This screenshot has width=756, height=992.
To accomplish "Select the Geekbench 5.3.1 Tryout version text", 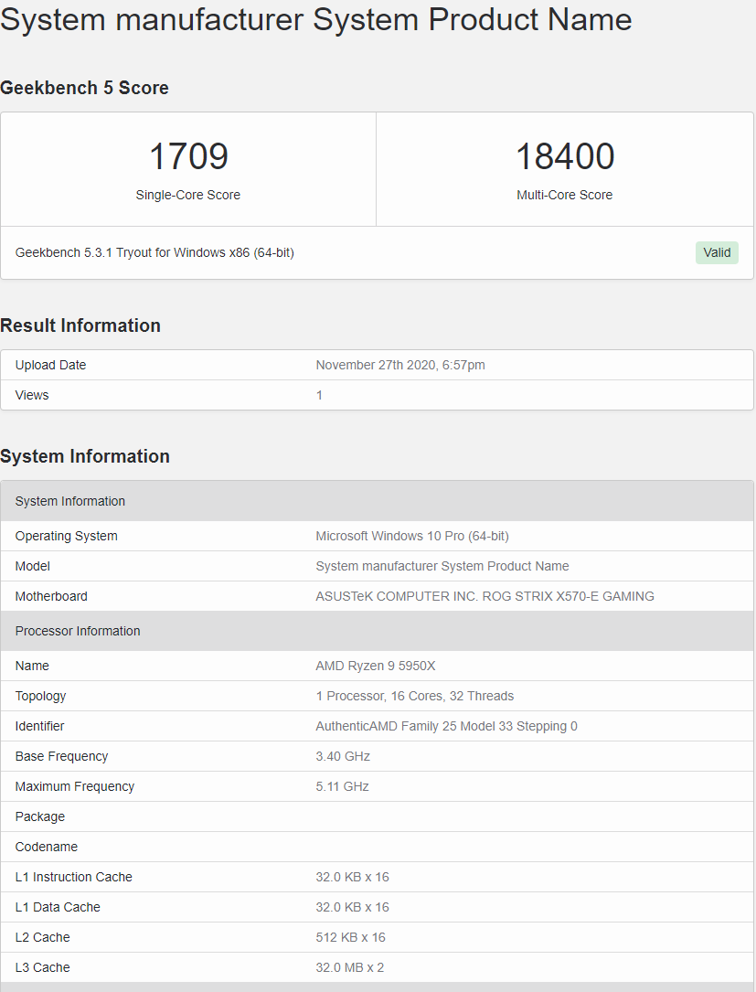I will (154, 252).
